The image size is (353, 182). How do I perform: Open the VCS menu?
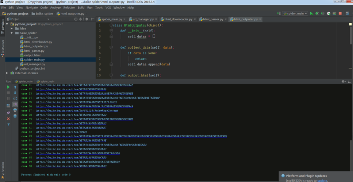(108, 7)
